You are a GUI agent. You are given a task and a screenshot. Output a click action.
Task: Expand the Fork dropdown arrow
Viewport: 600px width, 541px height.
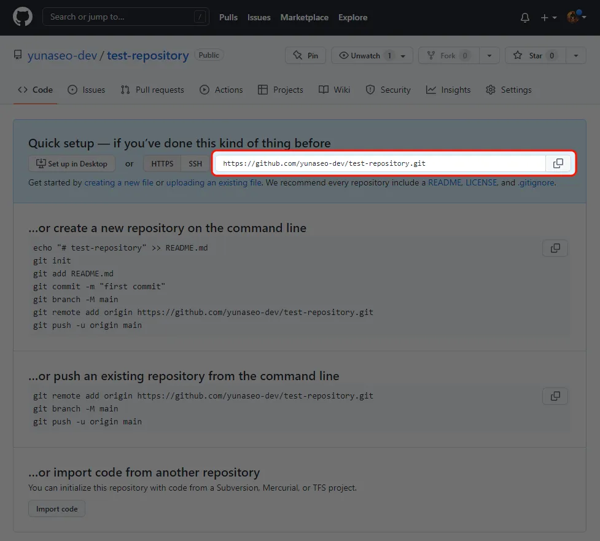click(489, 55)
